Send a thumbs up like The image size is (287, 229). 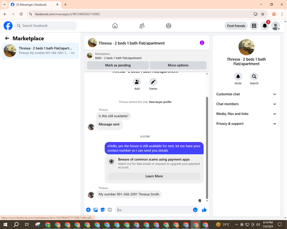[204, 210]
